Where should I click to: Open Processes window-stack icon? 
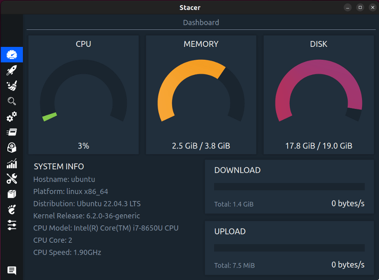tap(12, 132)
